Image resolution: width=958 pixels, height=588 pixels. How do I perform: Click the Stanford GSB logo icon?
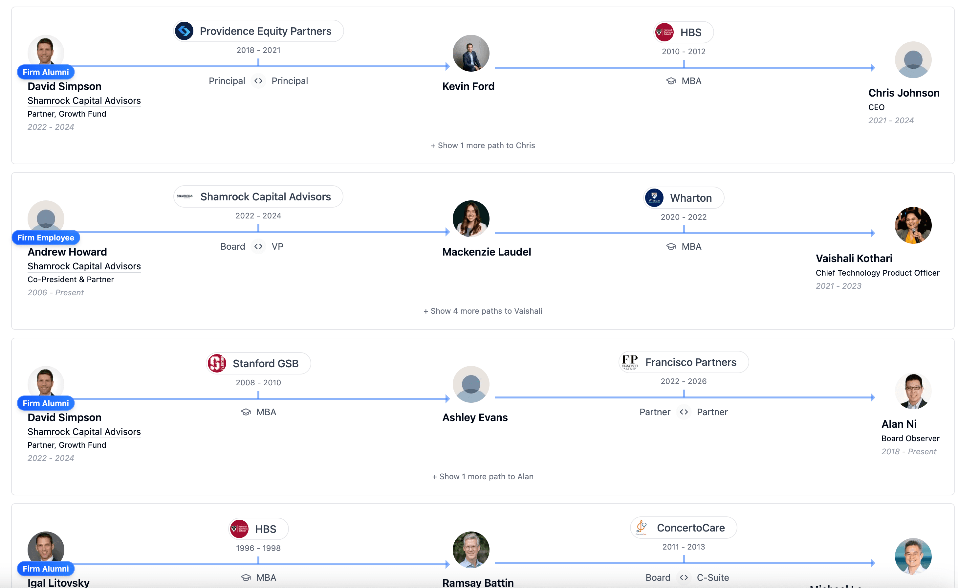(x=218, y=363)
